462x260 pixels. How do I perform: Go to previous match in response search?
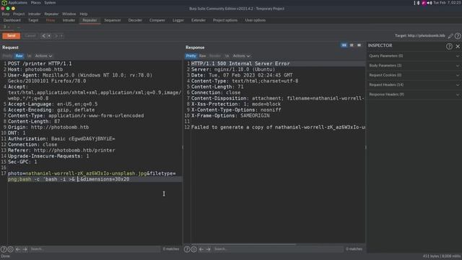(201, 249)
